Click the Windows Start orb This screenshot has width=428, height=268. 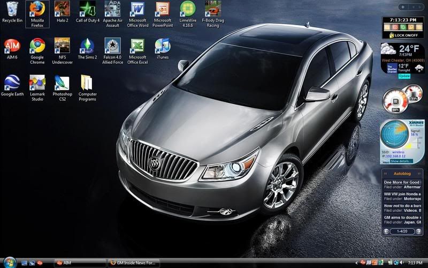click(9, 262)
